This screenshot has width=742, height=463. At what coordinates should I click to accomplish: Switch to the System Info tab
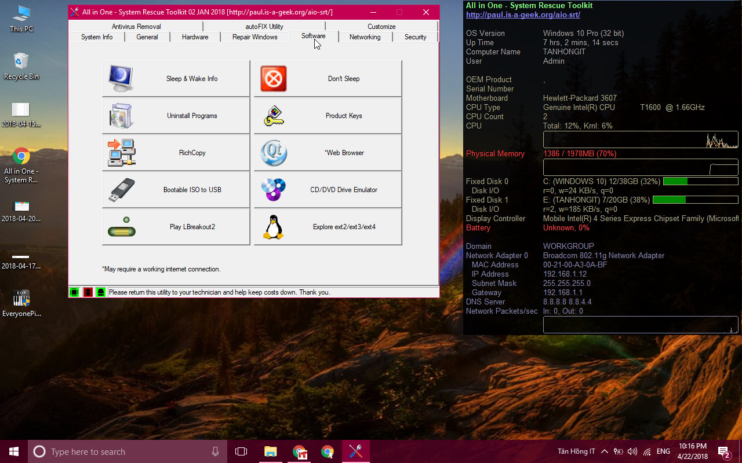(97, 37)
